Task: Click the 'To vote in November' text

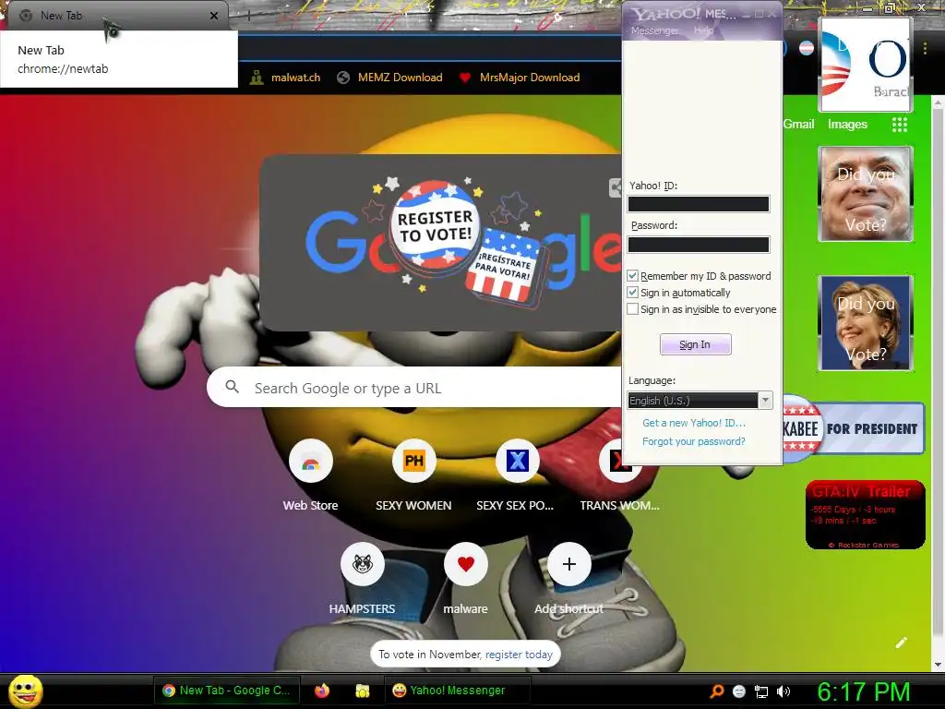Action: tap(430, 655)
